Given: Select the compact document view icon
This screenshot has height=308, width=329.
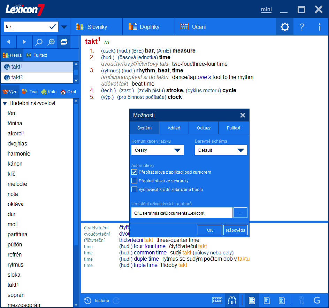Looking at the screenshot, I should point(282,300).
